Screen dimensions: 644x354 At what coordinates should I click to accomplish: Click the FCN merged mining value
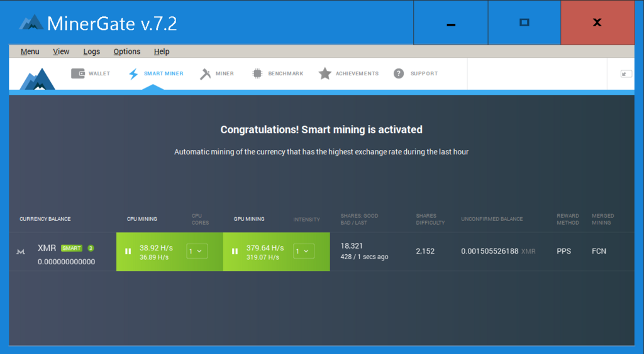tap(599, 251)
